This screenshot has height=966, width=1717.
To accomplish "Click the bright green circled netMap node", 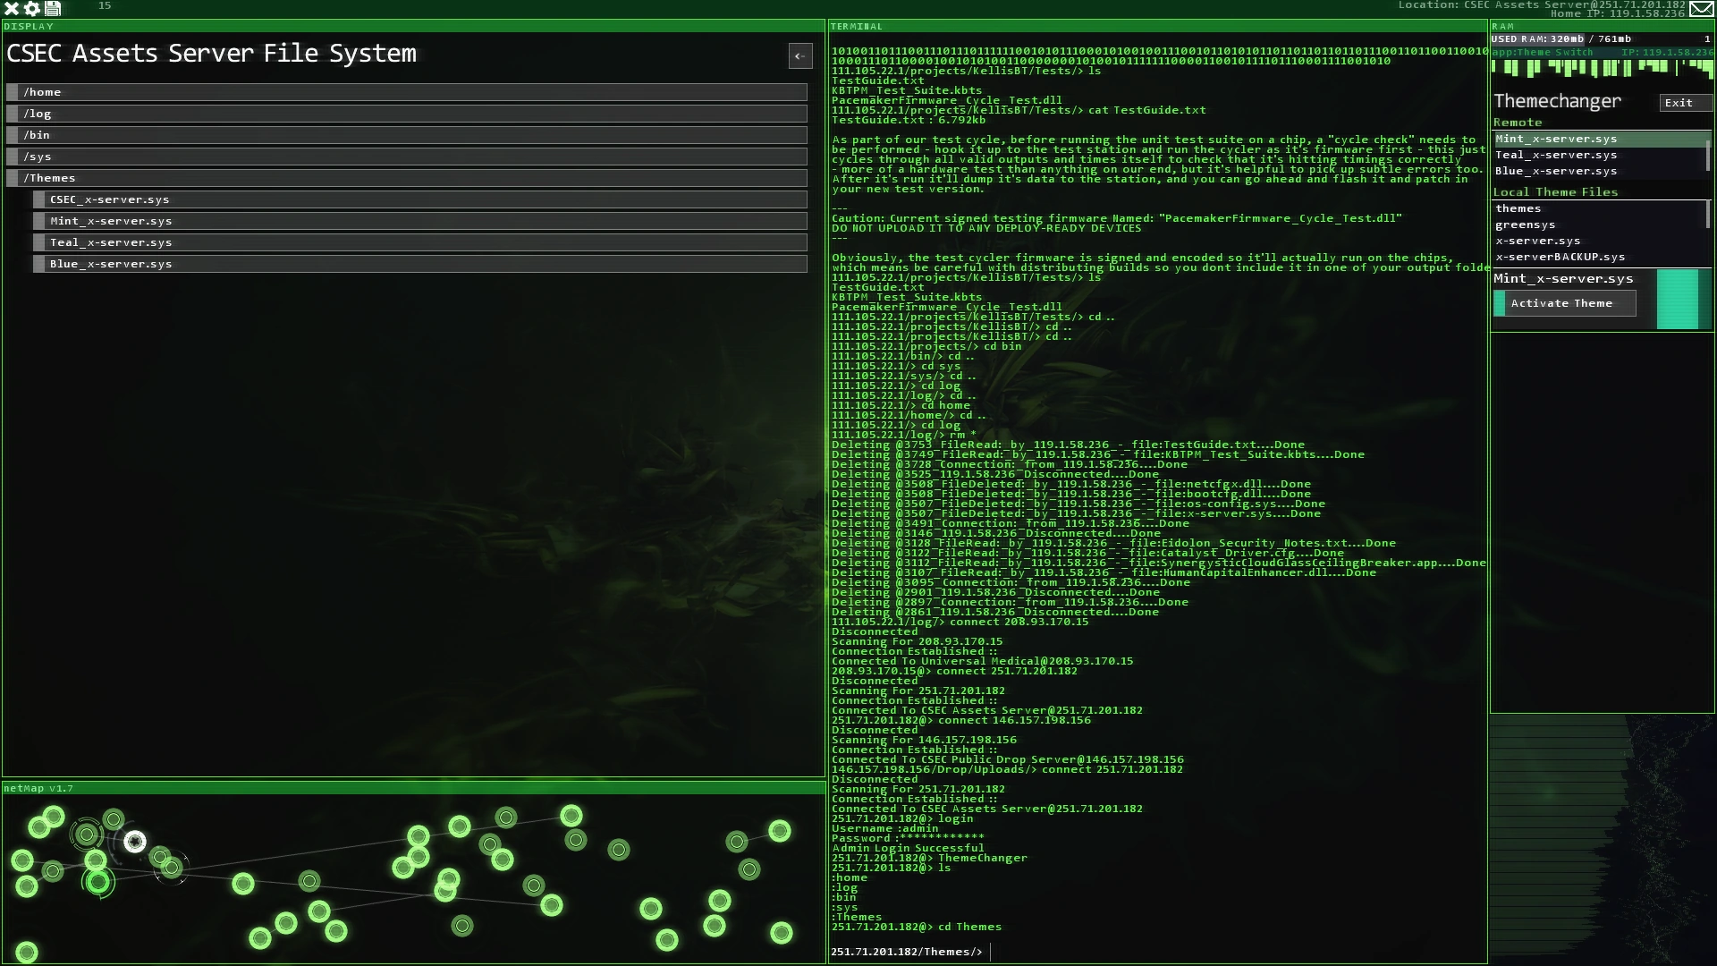I will 98,883.
